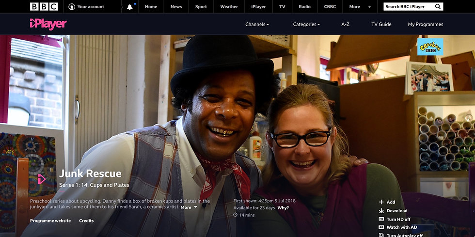Click the 'Download' label

[397, 211]
